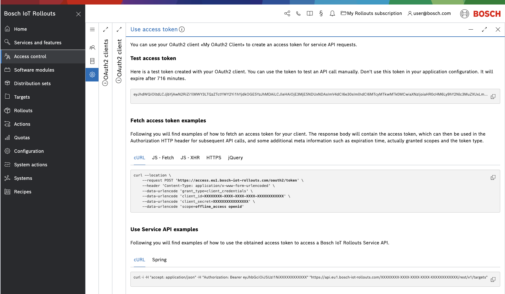Open the user@bosch.com account menu
This screenshot has height=294, width=505.
coord(429,14)
